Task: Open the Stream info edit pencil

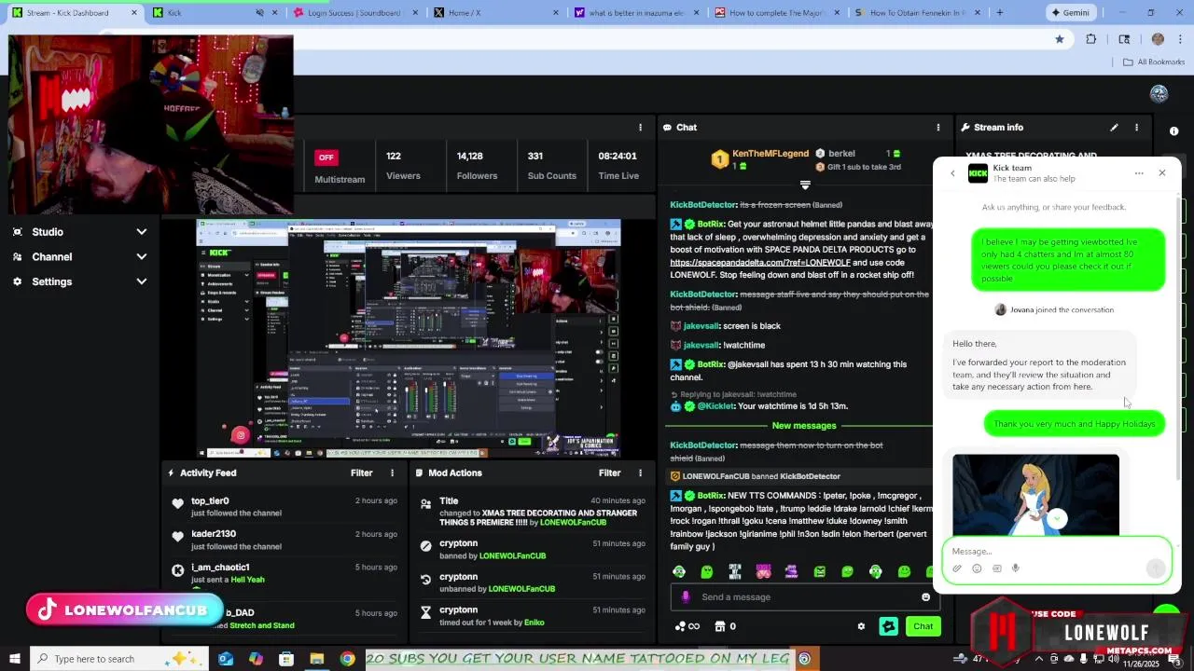Action: (x=1114, y=128)
